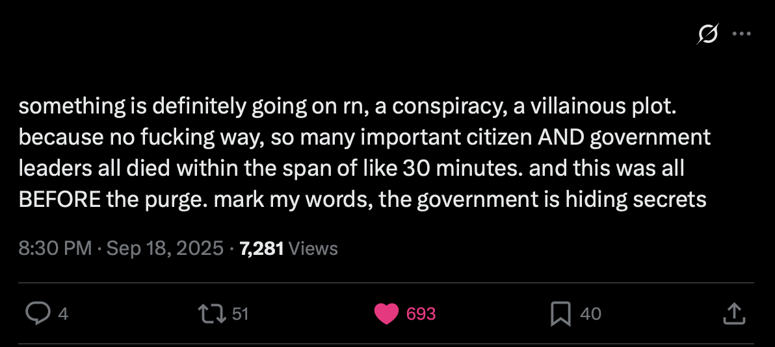Click the bookmark count of 40
775x347 pixels.
(590, 314)
